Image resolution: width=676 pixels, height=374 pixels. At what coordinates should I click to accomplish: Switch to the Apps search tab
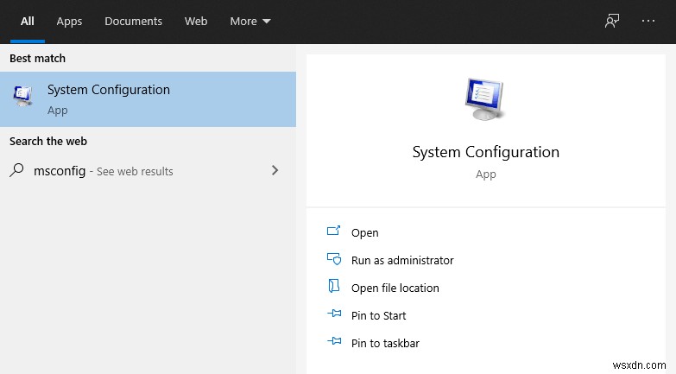point(69,21)
